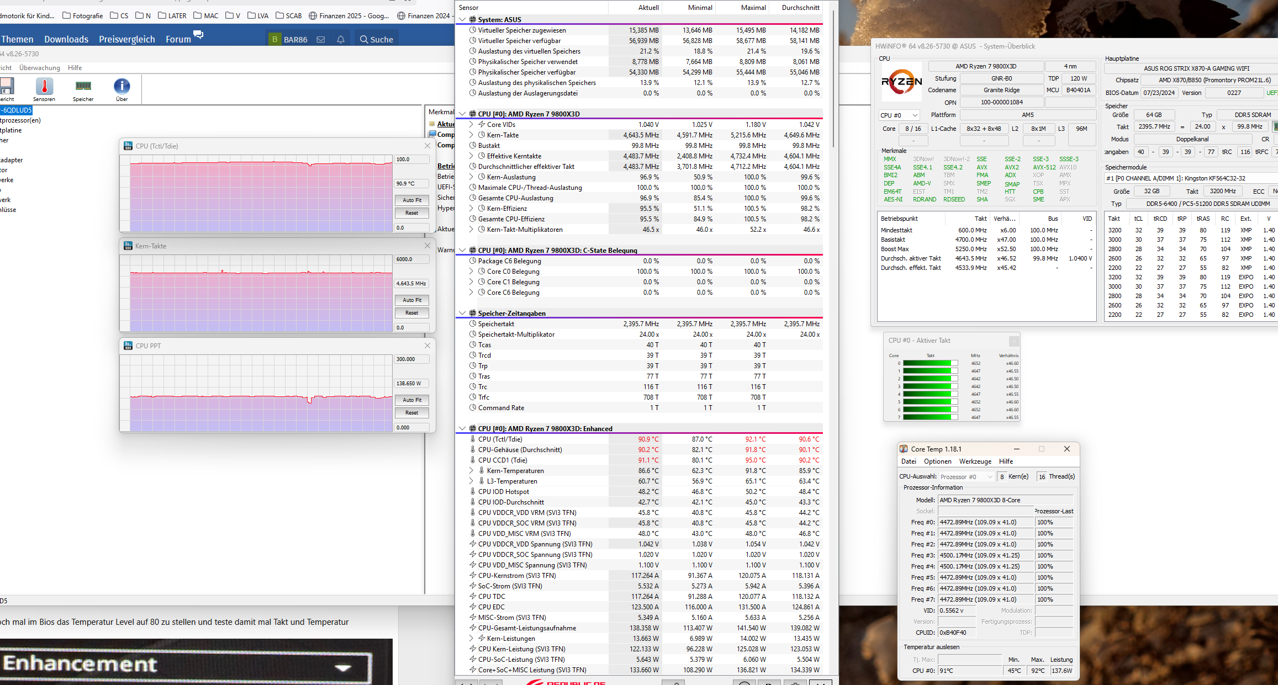Close the CPU PPT graph window
The height and width of the screenshot is (685, 1278).
[427, 346]
